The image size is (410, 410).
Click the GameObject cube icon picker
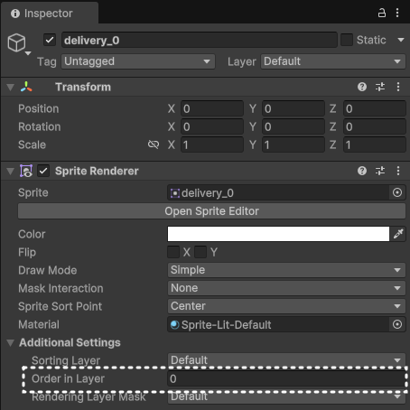pyautogui.click(x=17, y=43)
